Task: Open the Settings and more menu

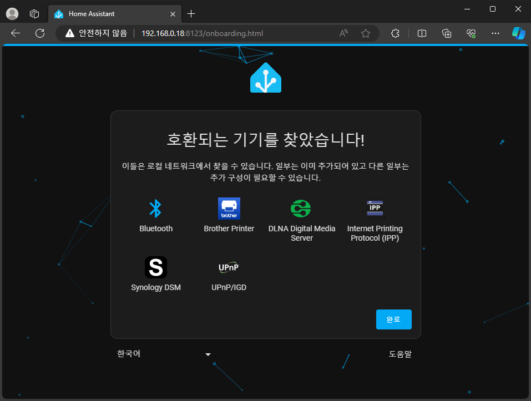Action: (x=495, y=33)
